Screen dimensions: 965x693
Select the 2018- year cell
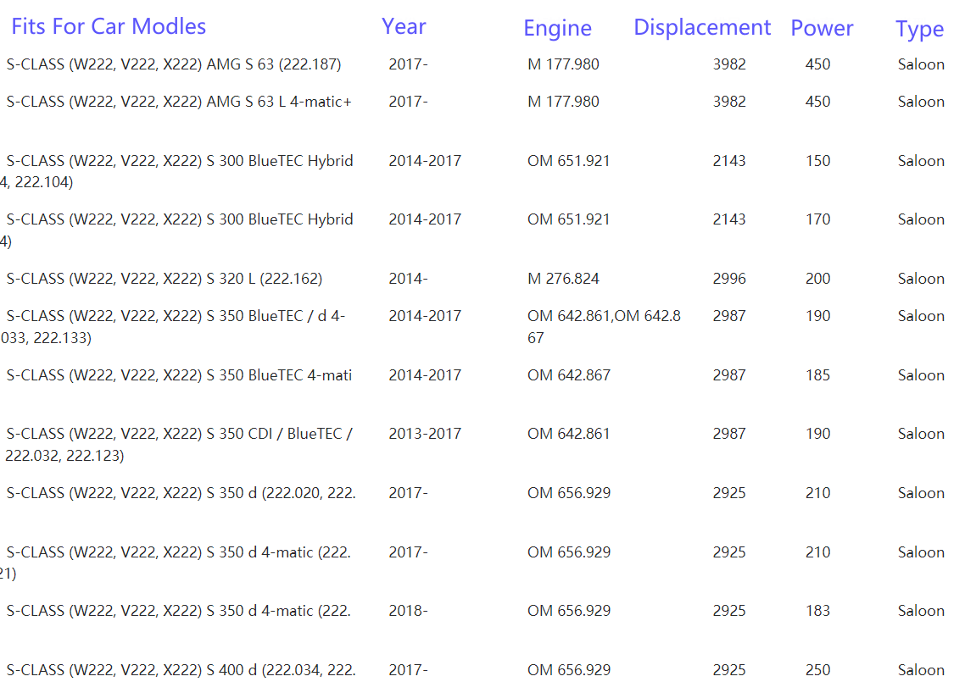(408, 611)
